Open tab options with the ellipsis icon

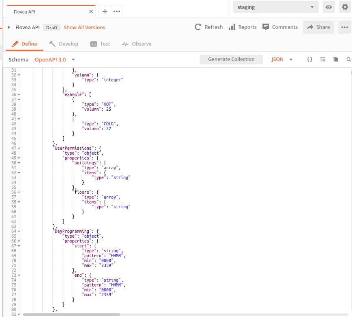click(116, 11)
